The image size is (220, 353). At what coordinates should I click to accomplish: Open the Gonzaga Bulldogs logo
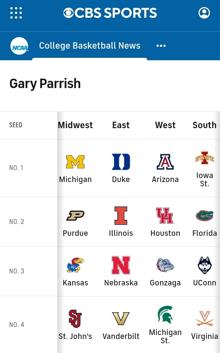pos(165,265)
